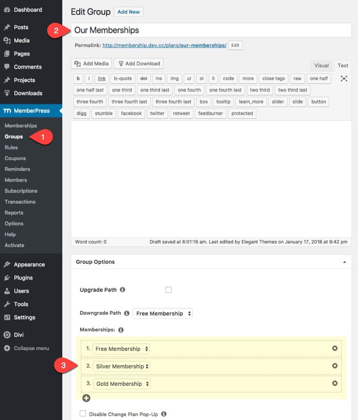Open the our-memberships permalink URL

click(x=164, y=45)
